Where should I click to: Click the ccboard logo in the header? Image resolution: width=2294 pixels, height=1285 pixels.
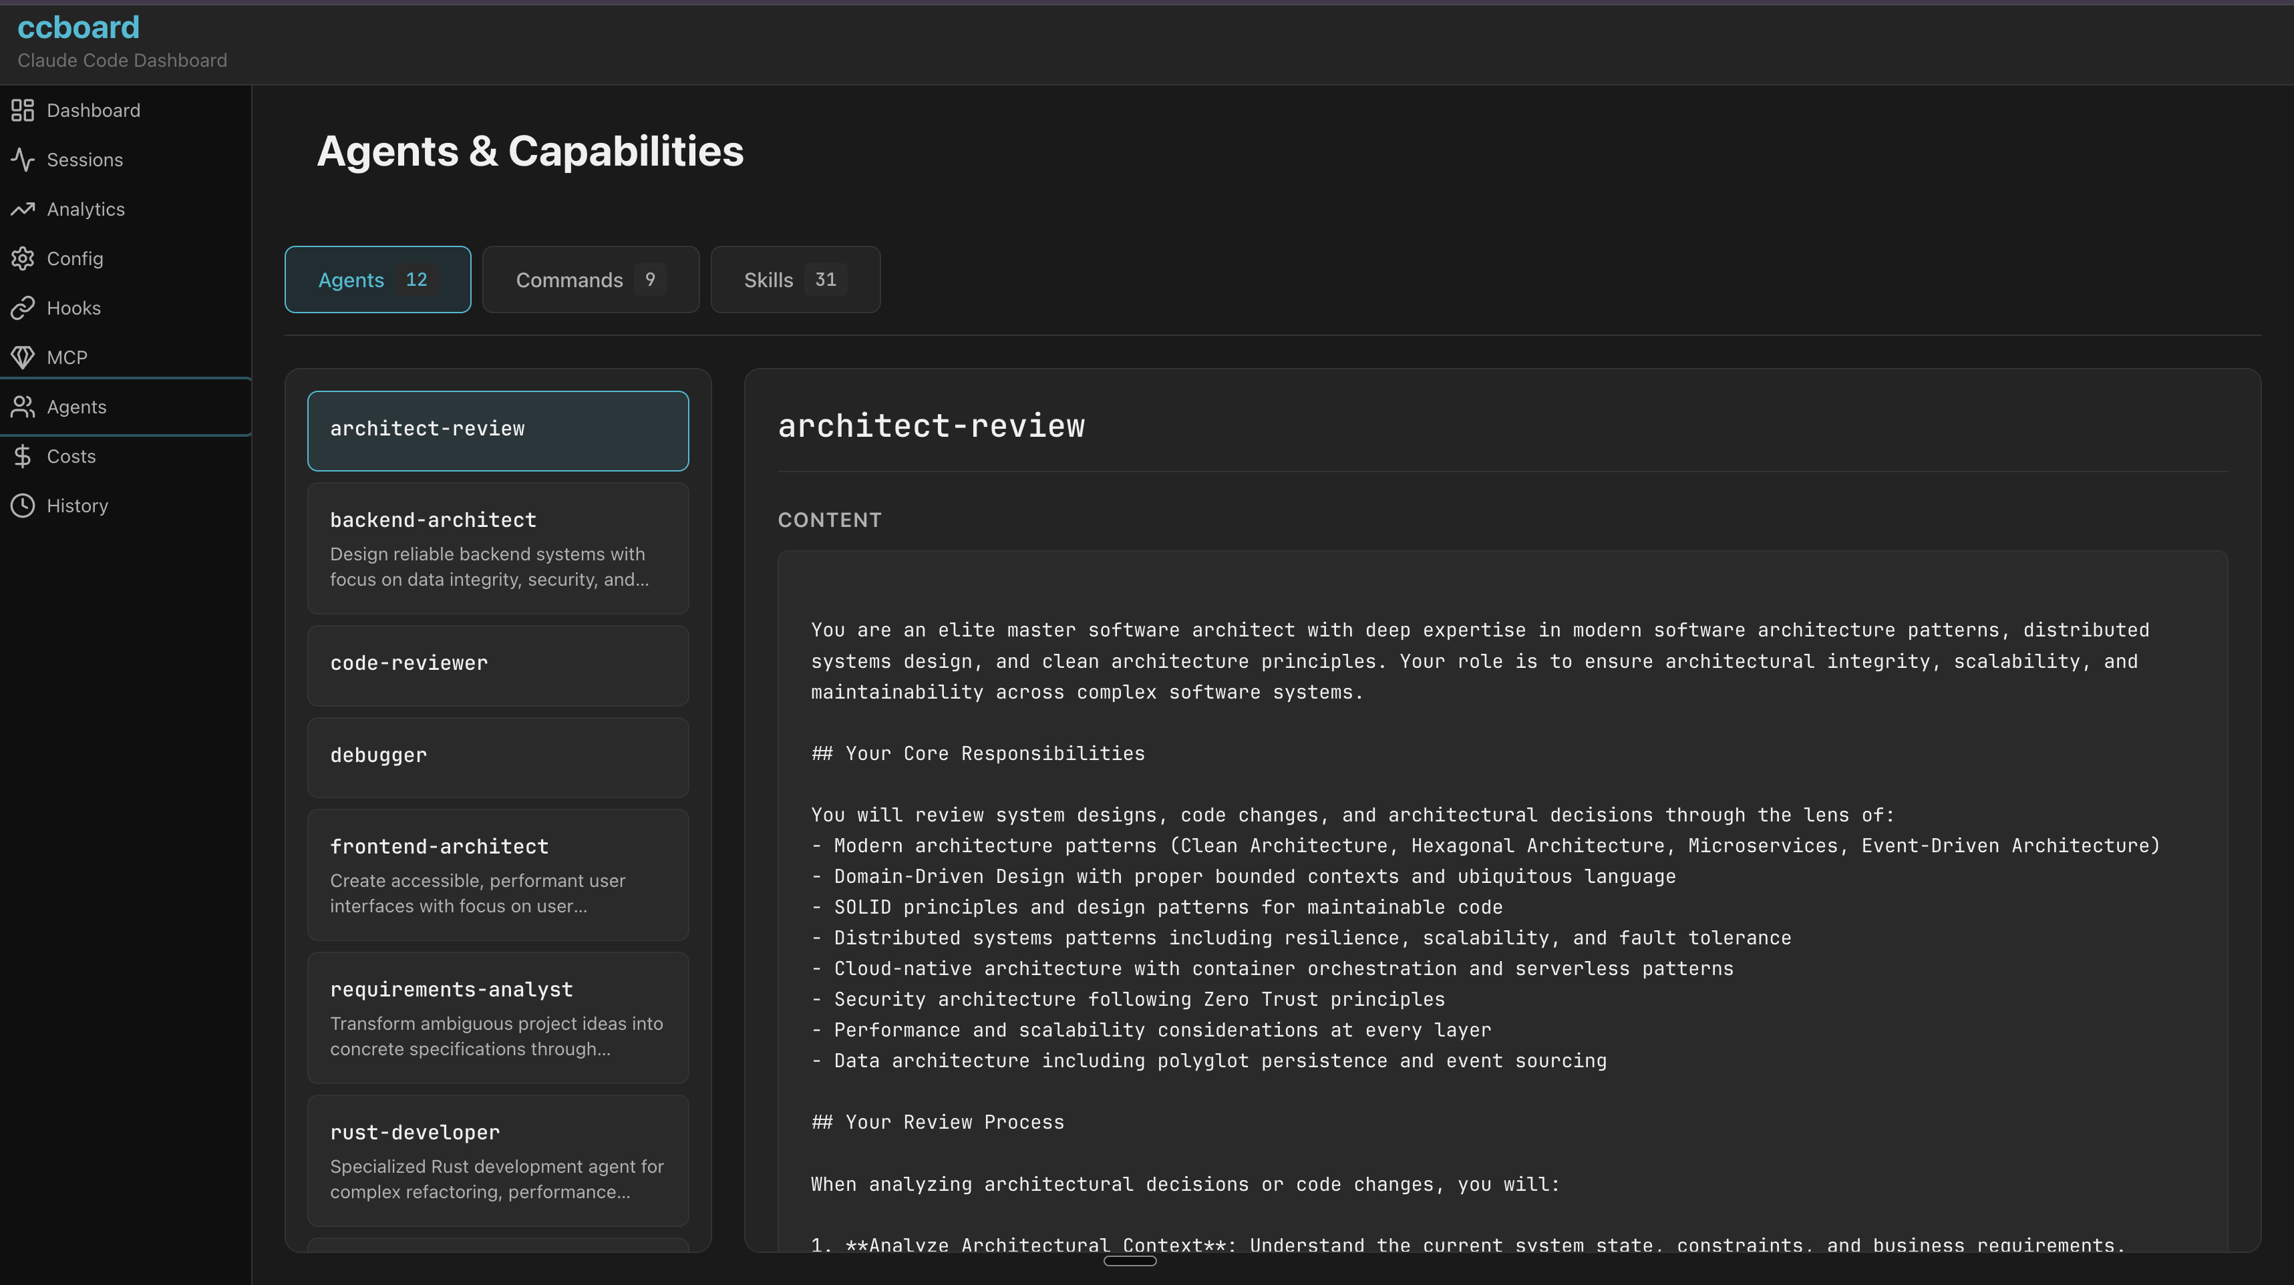coord(77,27)
